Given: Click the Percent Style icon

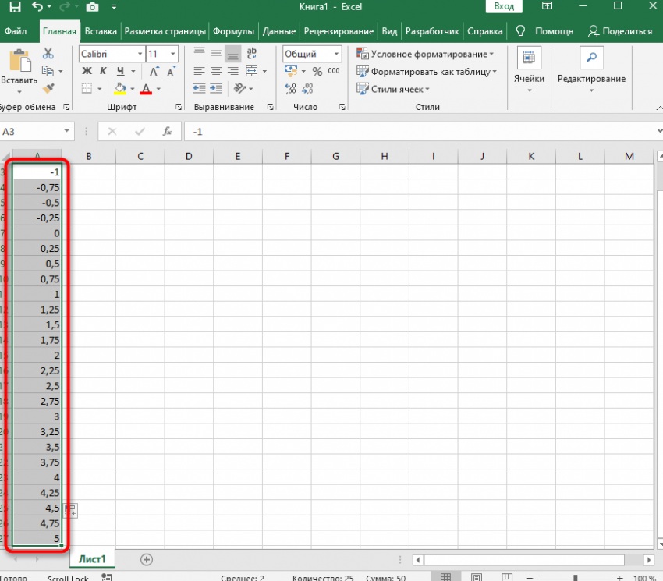Looking at the screenshot, I should (x=317, y=71).
